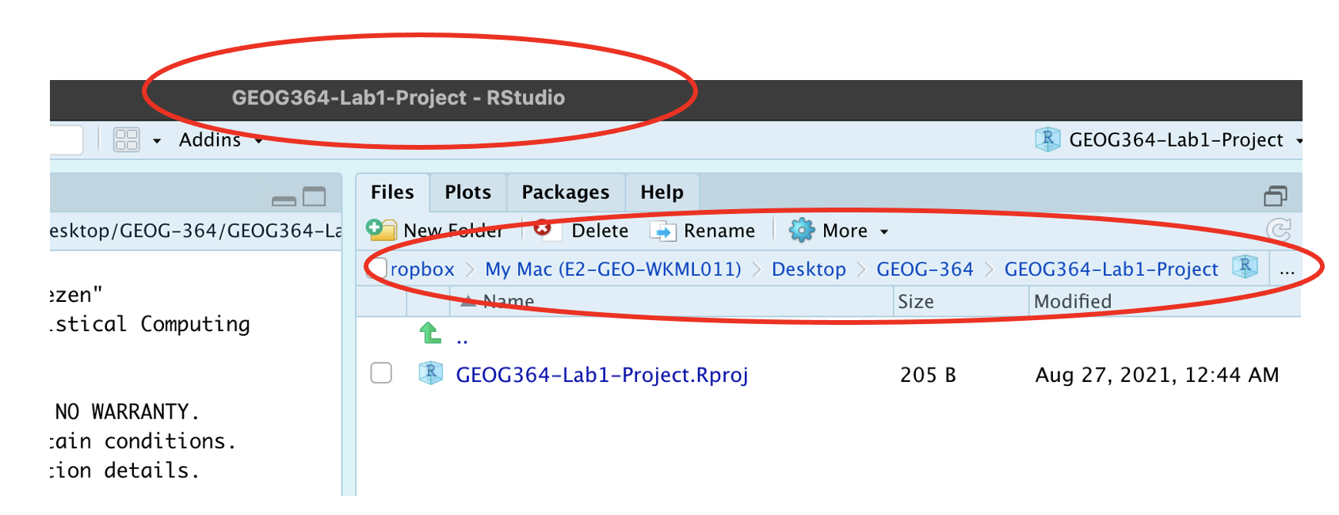Navigate to Desktop in the breadcrumb path
The height and width of the screenshot is (515, 1339).
click(808, 269)
